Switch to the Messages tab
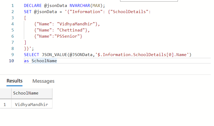The width and height of the screenshot is (214, 126). tap(43, 81)
